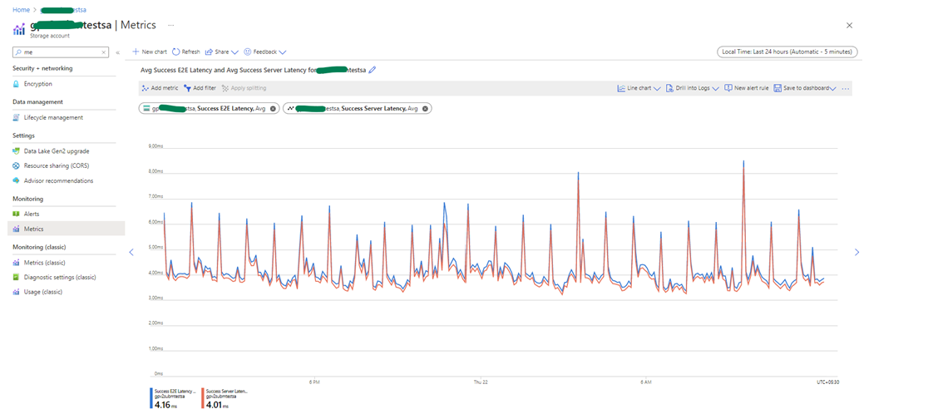This screenshot has height=414, width=928.
Task: Click the Metrics (classic) icon
Action: point(17,263)
